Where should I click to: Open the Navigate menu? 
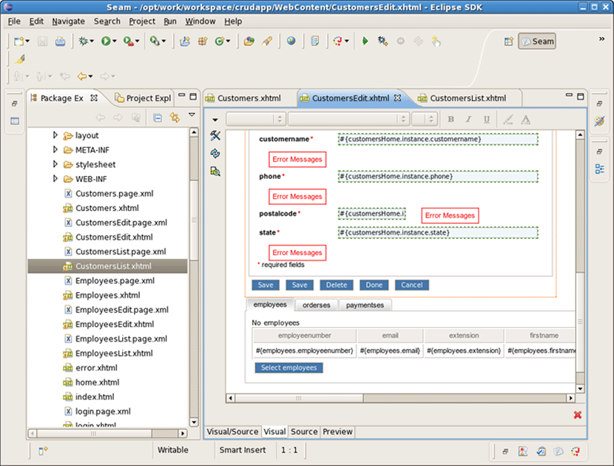68,21
